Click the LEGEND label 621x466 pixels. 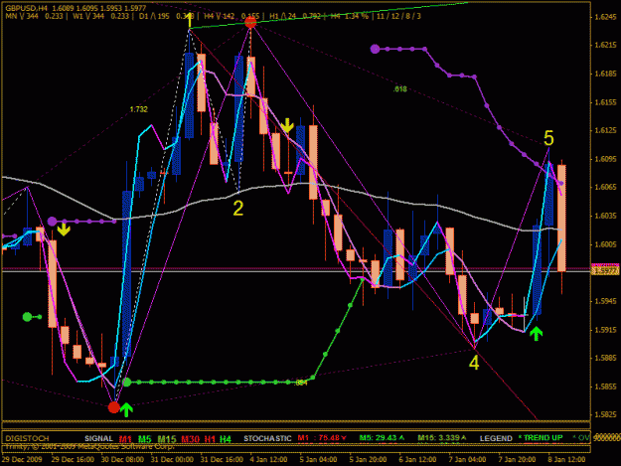(496, 438)
